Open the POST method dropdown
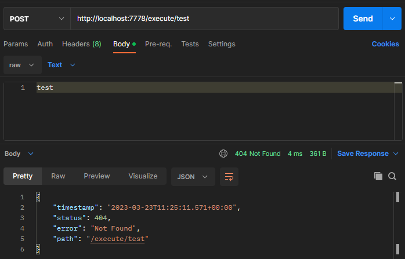The image size is (405, 259). pyautogui.click(x=37, y=19)
